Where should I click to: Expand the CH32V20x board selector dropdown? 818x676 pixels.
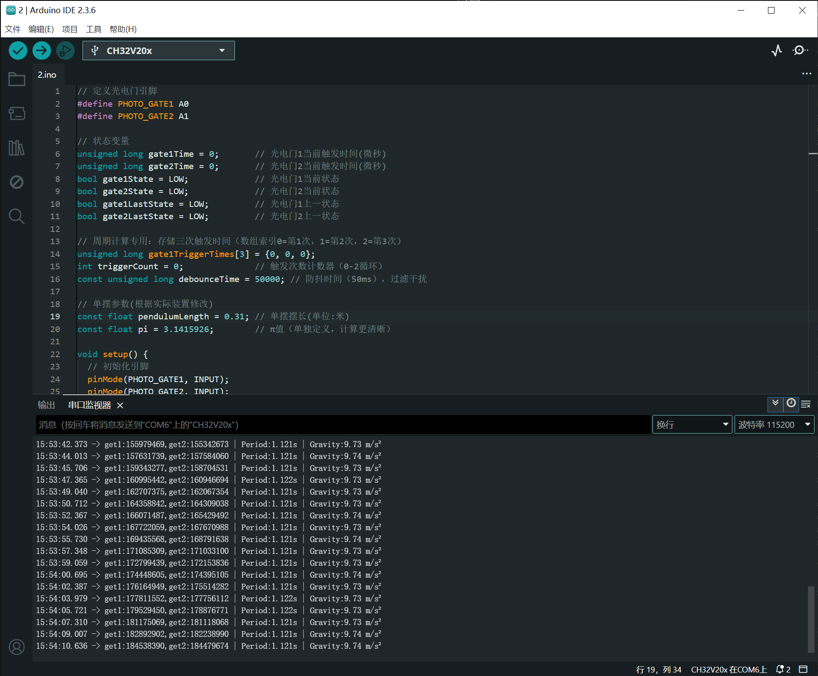[x=159, y=51]
